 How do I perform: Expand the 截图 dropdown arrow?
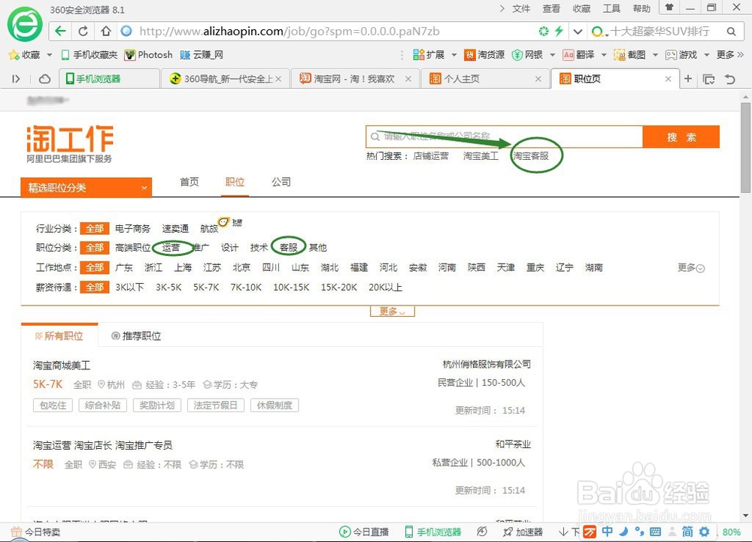click(655, 55)
